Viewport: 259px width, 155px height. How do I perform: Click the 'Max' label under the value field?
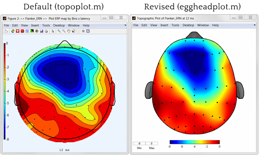tap(152, 148)
